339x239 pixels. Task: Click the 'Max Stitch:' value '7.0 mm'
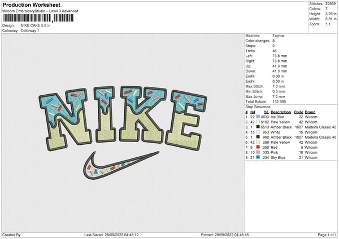[279, 86]
